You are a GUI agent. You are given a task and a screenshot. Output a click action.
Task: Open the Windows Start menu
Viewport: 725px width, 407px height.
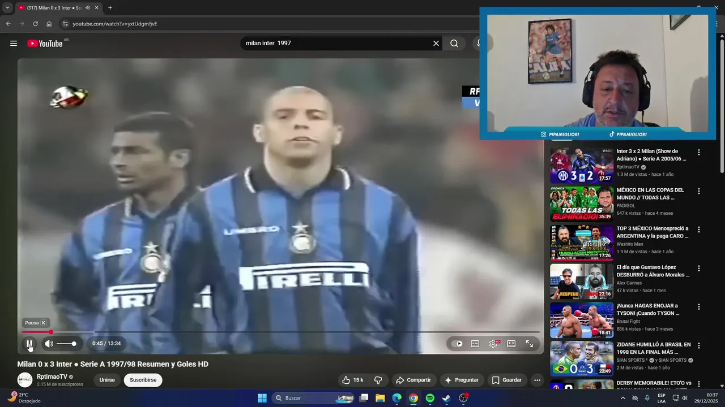point(262,398)
